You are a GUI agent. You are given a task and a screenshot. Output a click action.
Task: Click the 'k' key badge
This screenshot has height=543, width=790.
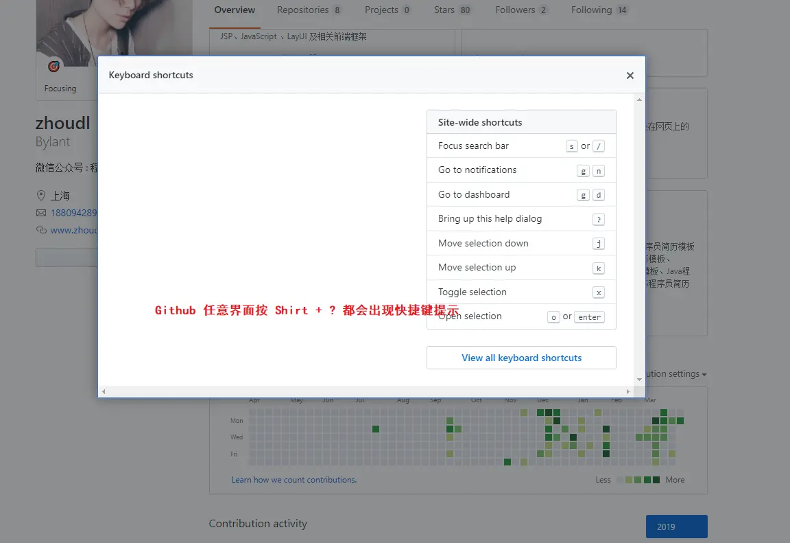click(x=599, y=268)
